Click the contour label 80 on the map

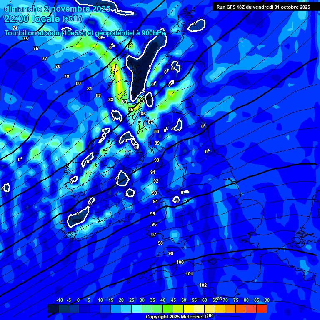pyautogui.click(x=78, y=83)
